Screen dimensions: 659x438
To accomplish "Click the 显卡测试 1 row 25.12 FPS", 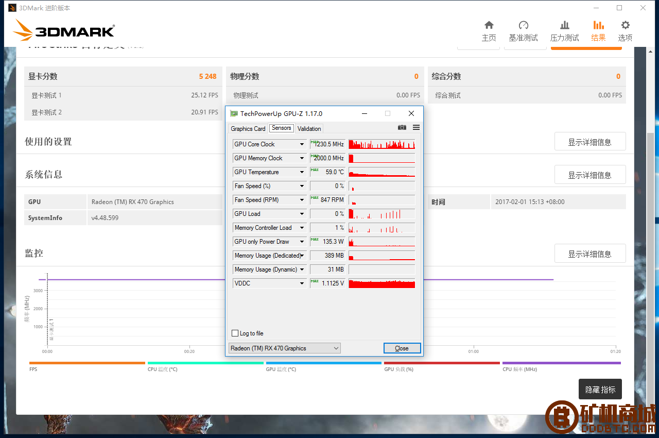I will pyautogui.click(x=123, y=95).
